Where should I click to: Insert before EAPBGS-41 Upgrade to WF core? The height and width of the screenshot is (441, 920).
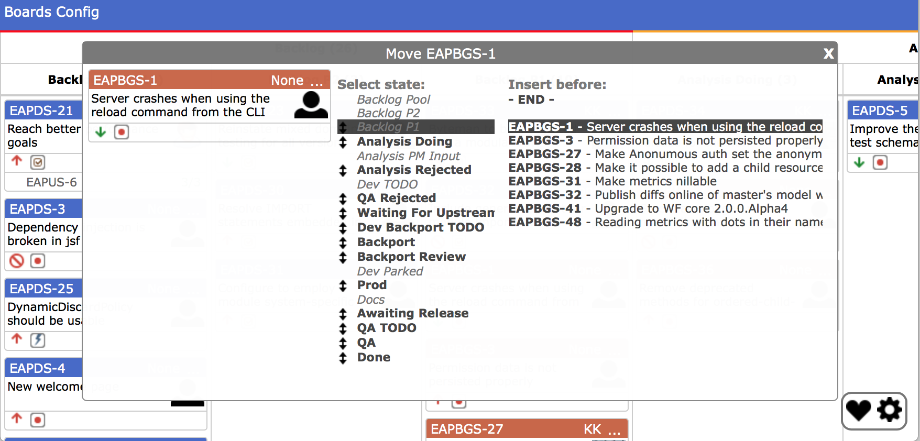coord(648,208)
